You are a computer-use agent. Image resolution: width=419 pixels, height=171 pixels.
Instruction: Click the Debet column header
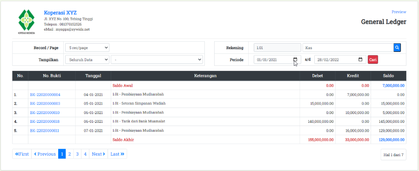click(x=318, y=76)
